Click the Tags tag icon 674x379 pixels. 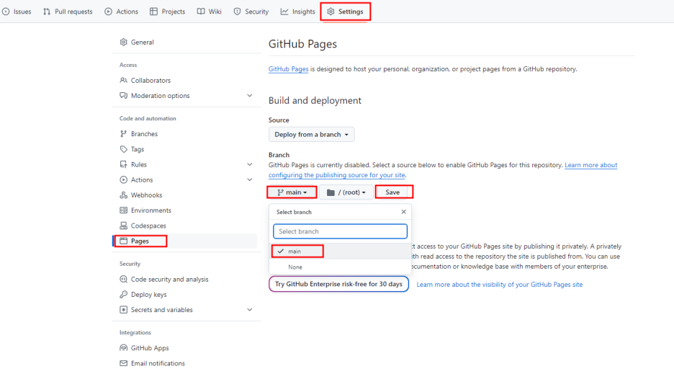point(124,149)
